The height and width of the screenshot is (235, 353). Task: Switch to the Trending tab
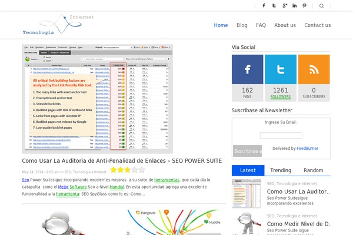click(x=281, y=170)
